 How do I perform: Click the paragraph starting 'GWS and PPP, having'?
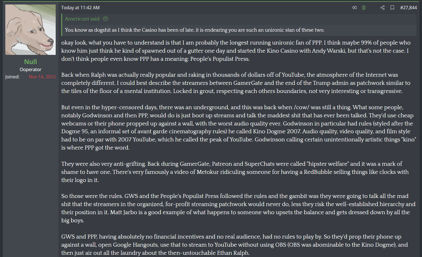235,245
